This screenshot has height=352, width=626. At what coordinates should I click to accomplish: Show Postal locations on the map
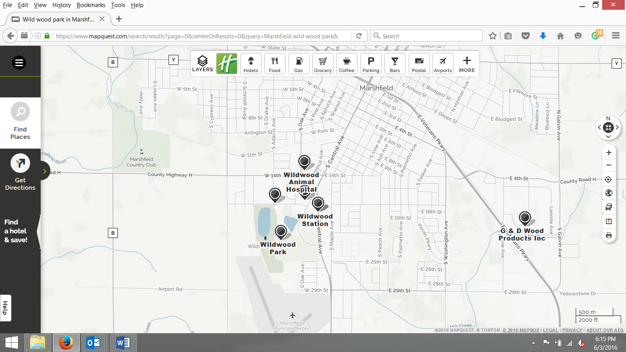click(x=419, y=63)
